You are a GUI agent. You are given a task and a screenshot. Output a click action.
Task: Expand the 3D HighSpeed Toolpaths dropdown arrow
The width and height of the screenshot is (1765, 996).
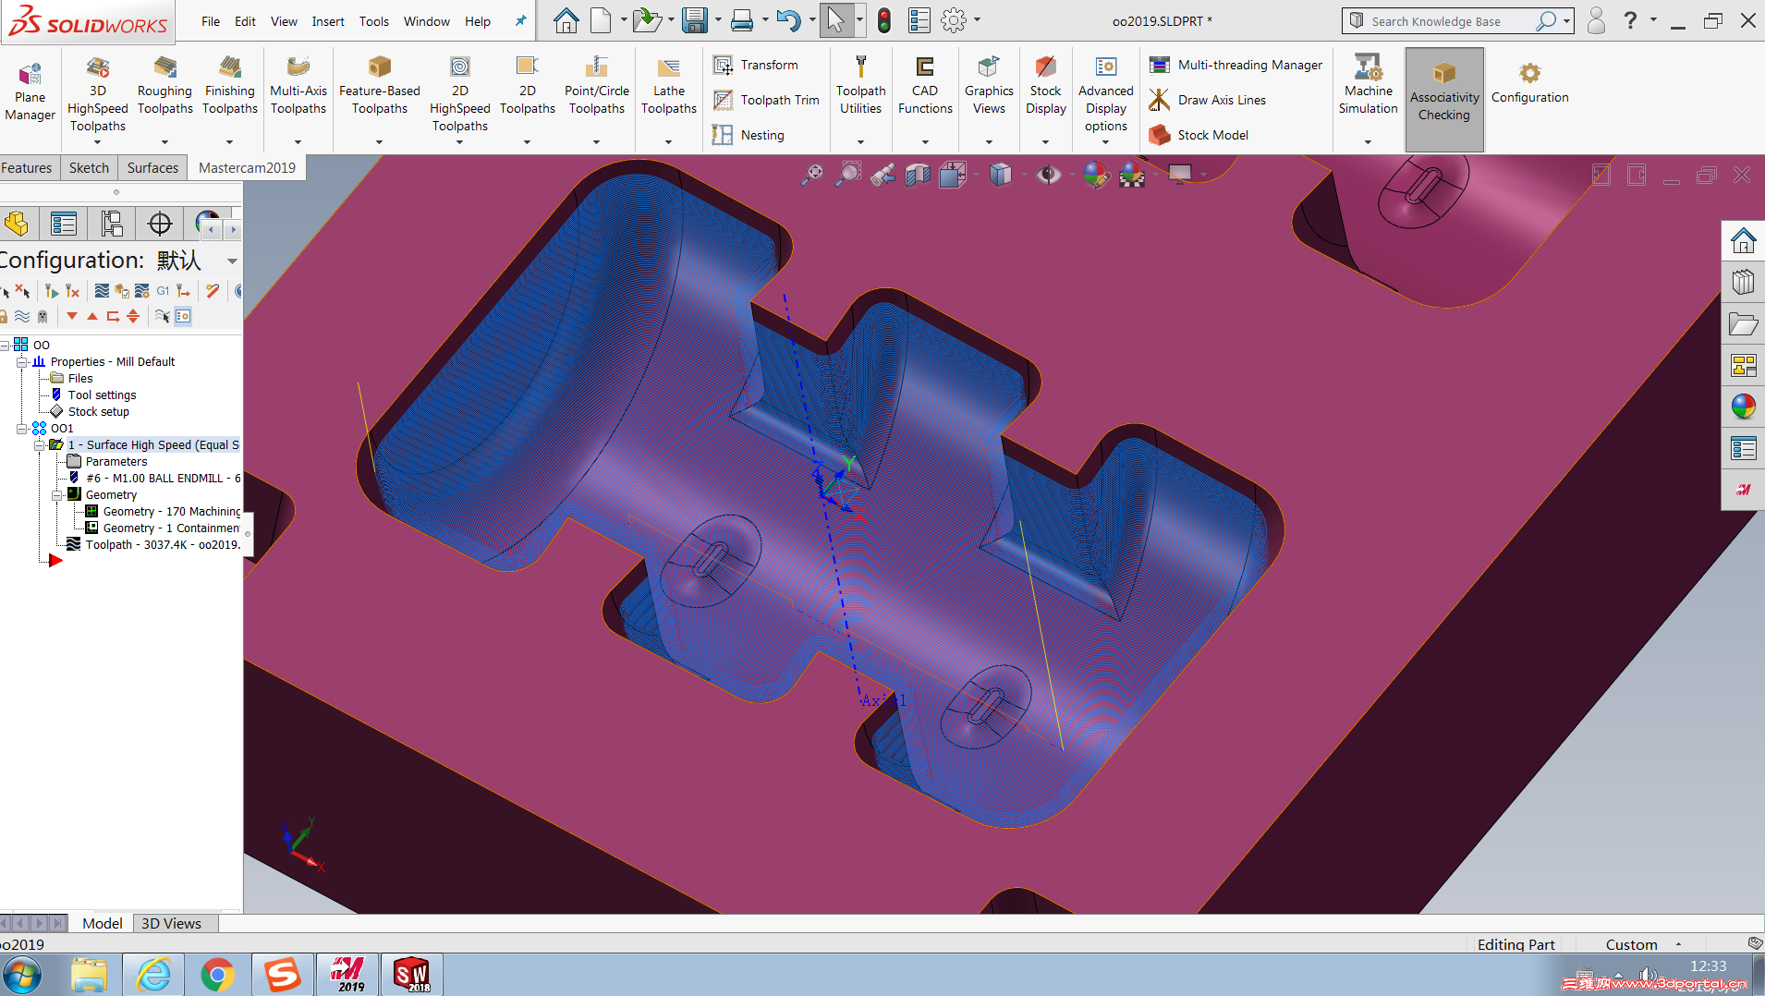click(x=97, y=142)
